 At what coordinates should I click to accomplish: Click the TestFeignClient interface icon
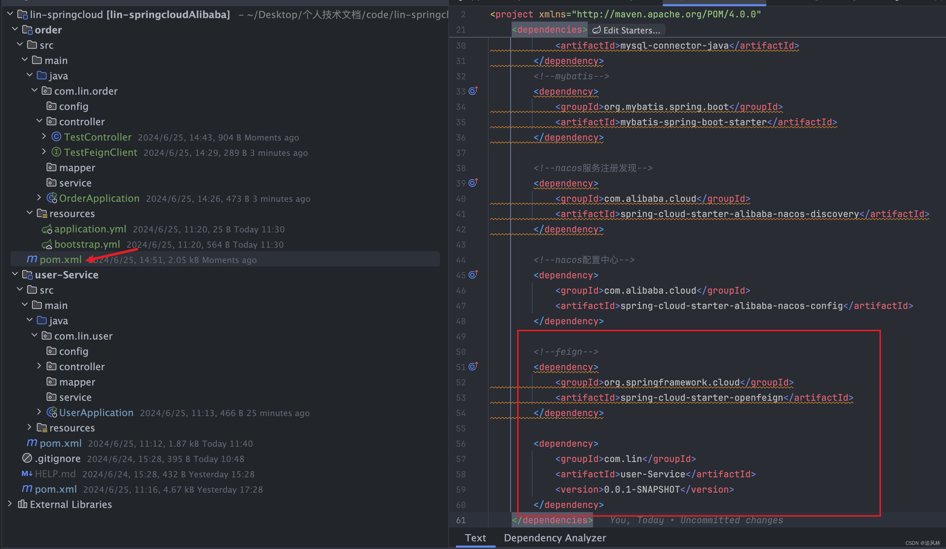pyautogui.click(x=56, y=152)
